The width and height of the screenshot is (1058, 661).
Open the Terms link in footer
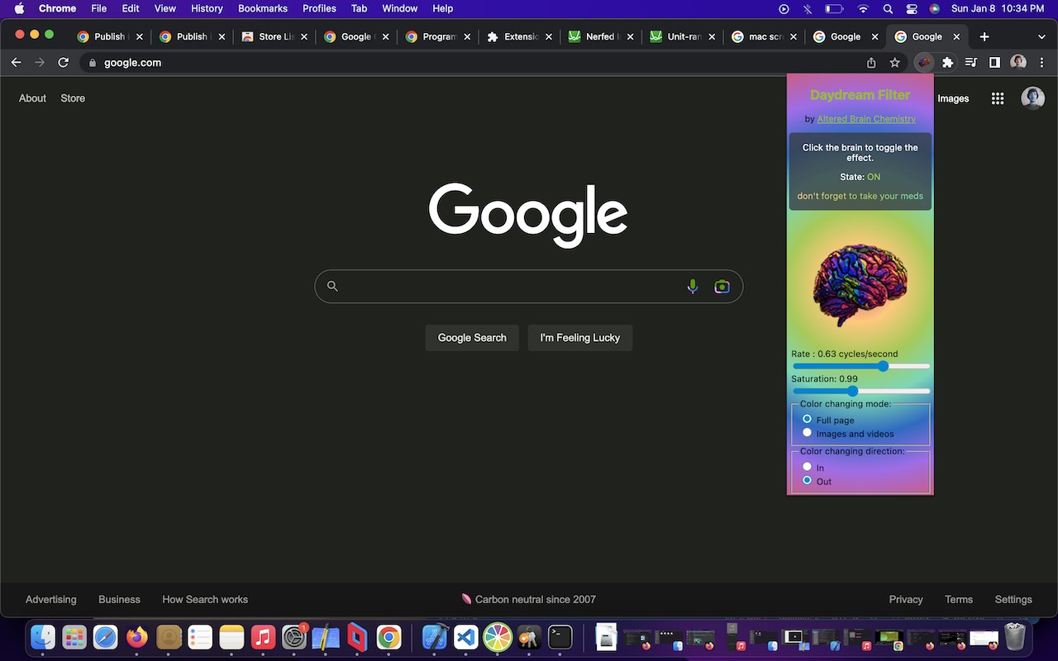point(959,600)
